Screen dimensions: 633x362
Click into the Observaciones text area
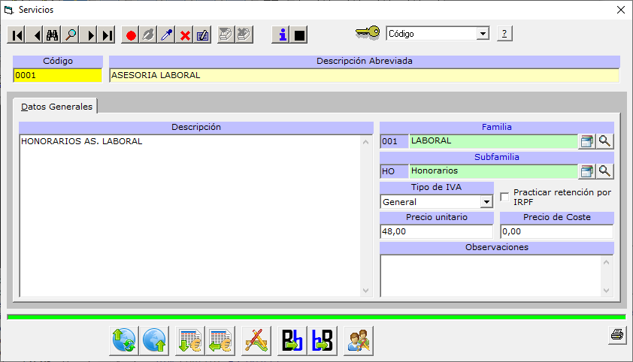coord(490,275)
